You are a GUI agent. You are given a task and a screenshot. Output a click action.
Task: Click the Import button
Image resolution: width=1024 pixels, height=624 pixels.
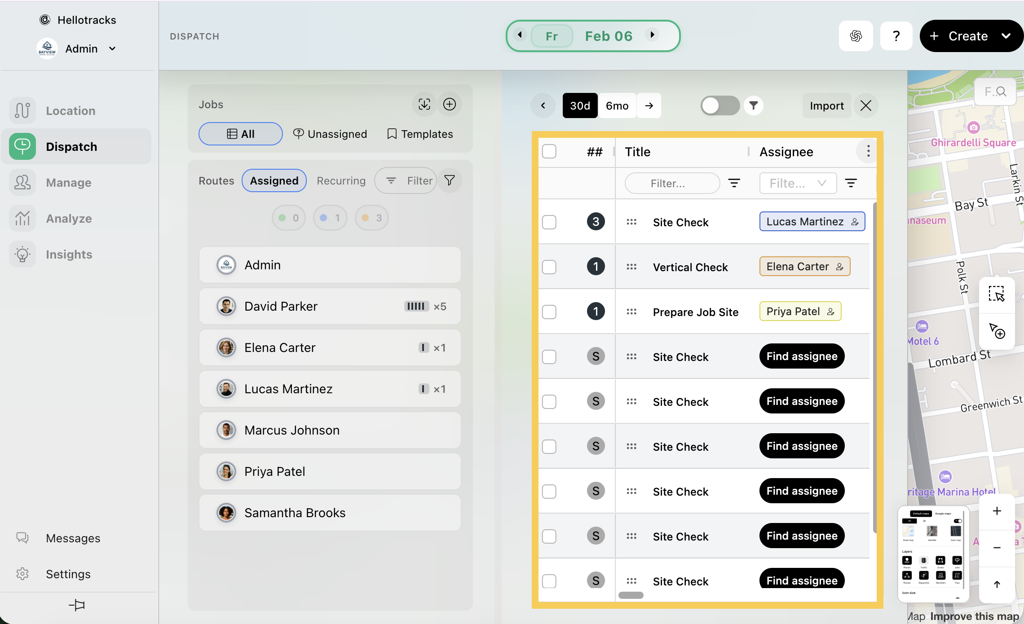[826, 106]
